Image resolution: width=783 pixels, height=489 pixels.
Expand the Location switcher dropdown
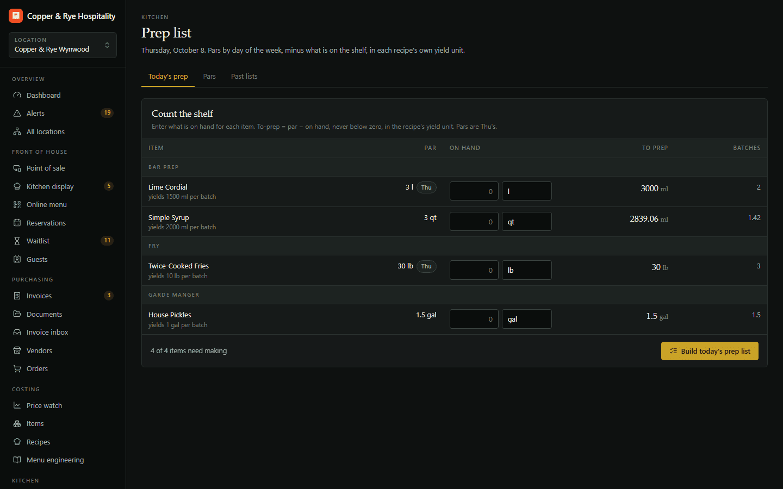point(63,45)
